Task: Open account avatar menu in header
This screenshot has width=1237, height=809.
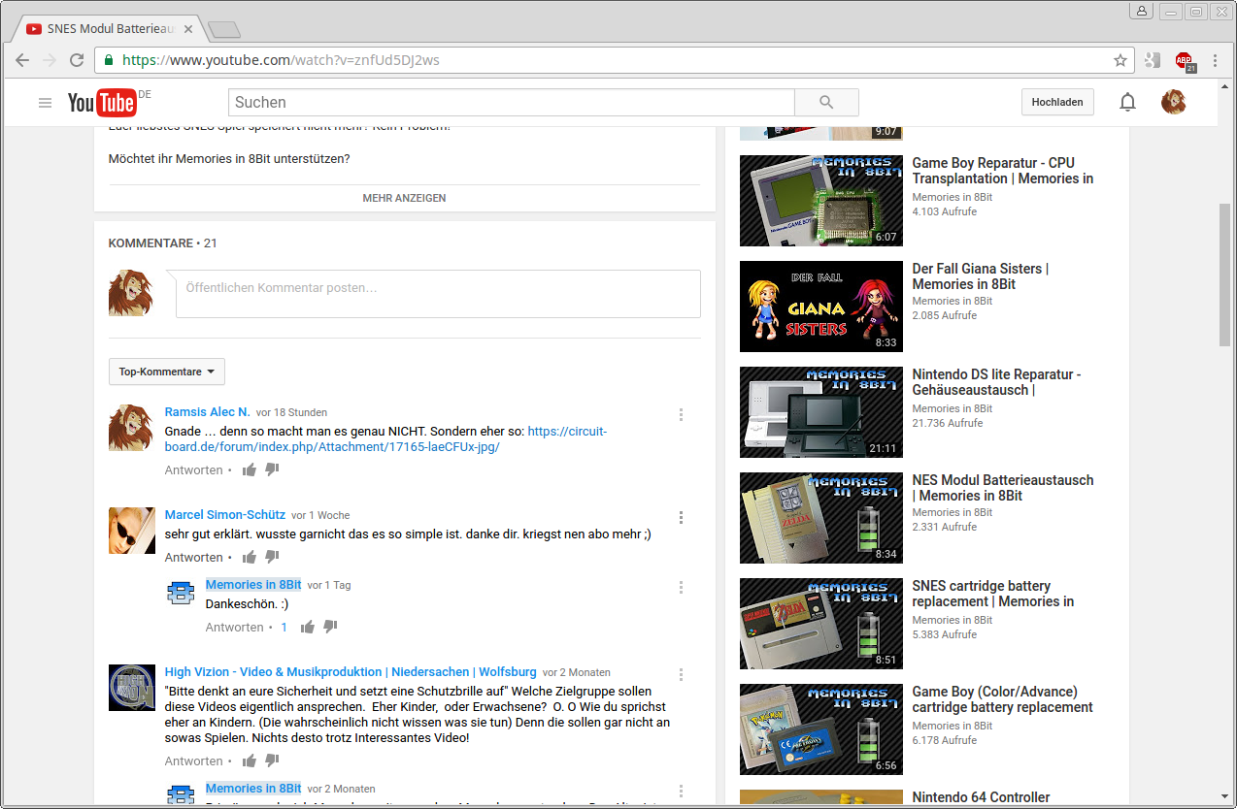Action: point(1174,102)
